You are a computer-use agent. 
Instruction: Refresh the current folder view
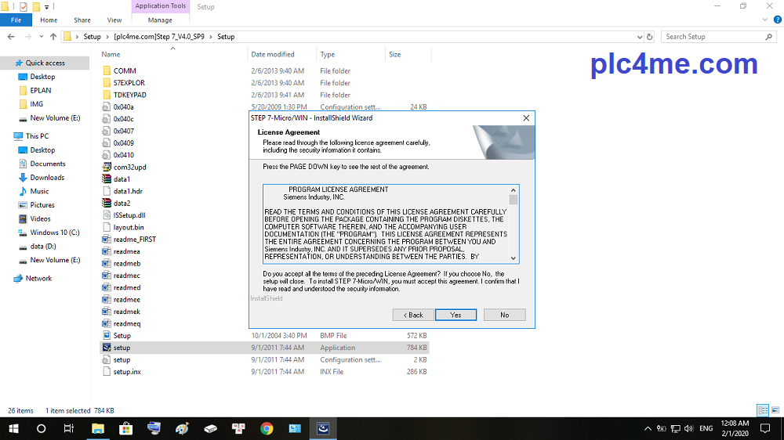click(x=651, y=37)
